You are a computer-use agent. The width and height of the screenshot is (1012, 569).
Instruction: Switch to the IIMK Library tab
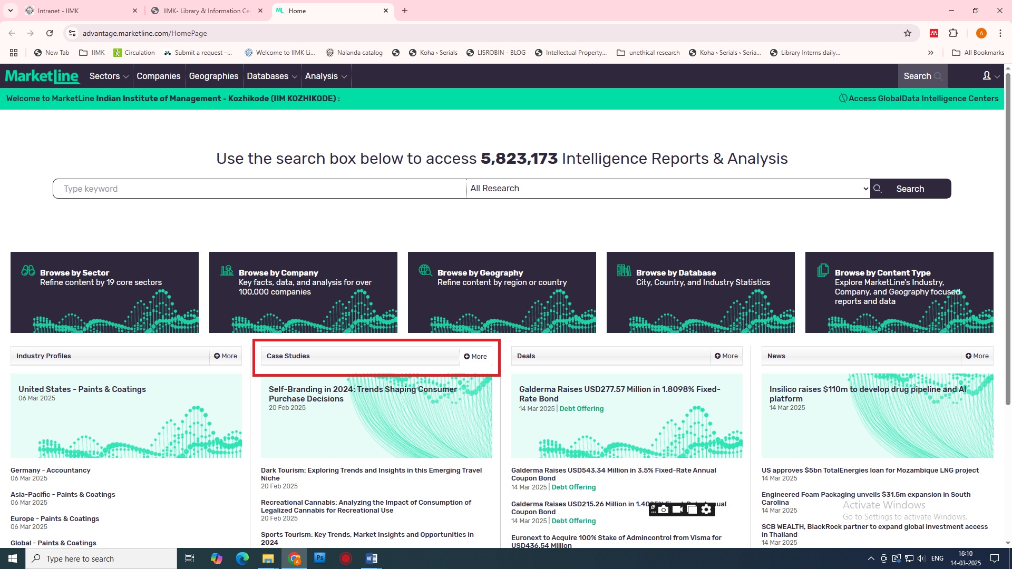click(207, 11)
